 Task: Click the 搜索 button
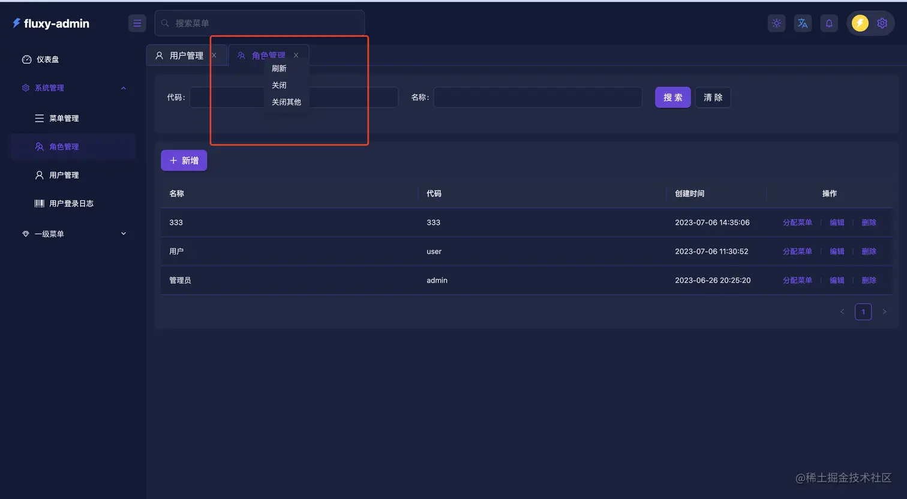pos(672,97)
